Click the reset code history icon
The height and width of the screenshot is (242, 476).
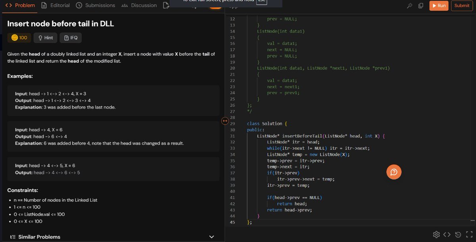click(x=458, y=234)
